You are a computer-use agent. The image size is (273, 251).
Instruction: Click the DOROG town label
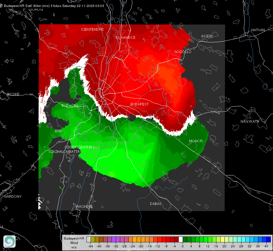coord(36,9)
